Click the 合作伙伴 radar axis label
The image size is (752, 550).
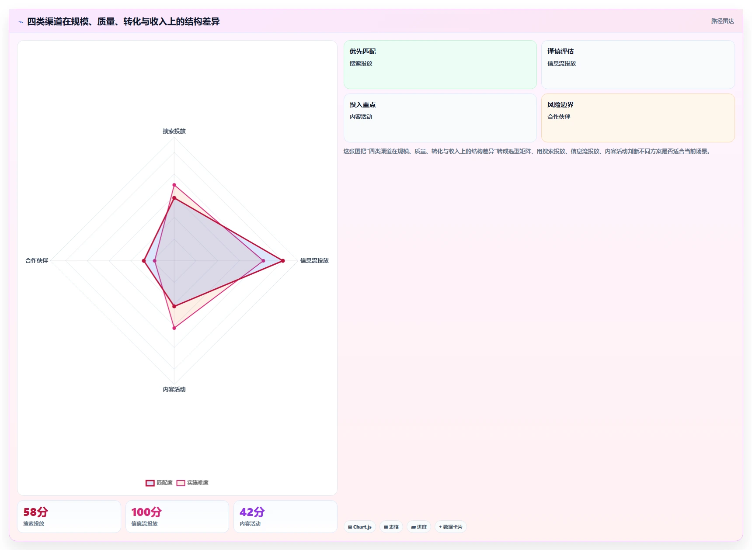pos(37,260)
